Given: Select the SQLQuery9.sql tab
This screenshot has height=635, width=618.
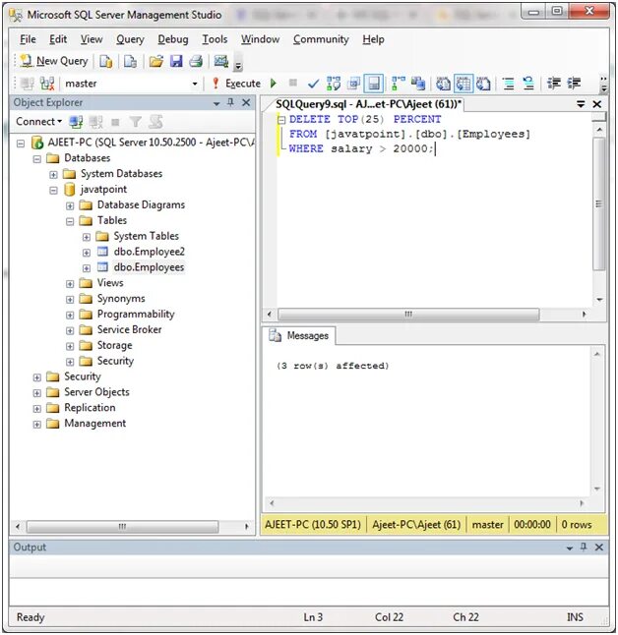Looking at the screenshot, I should point(368,104).
